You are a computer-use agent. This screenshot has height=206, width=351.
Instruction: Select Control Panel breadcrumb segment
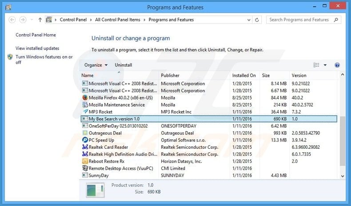point(73,20)
